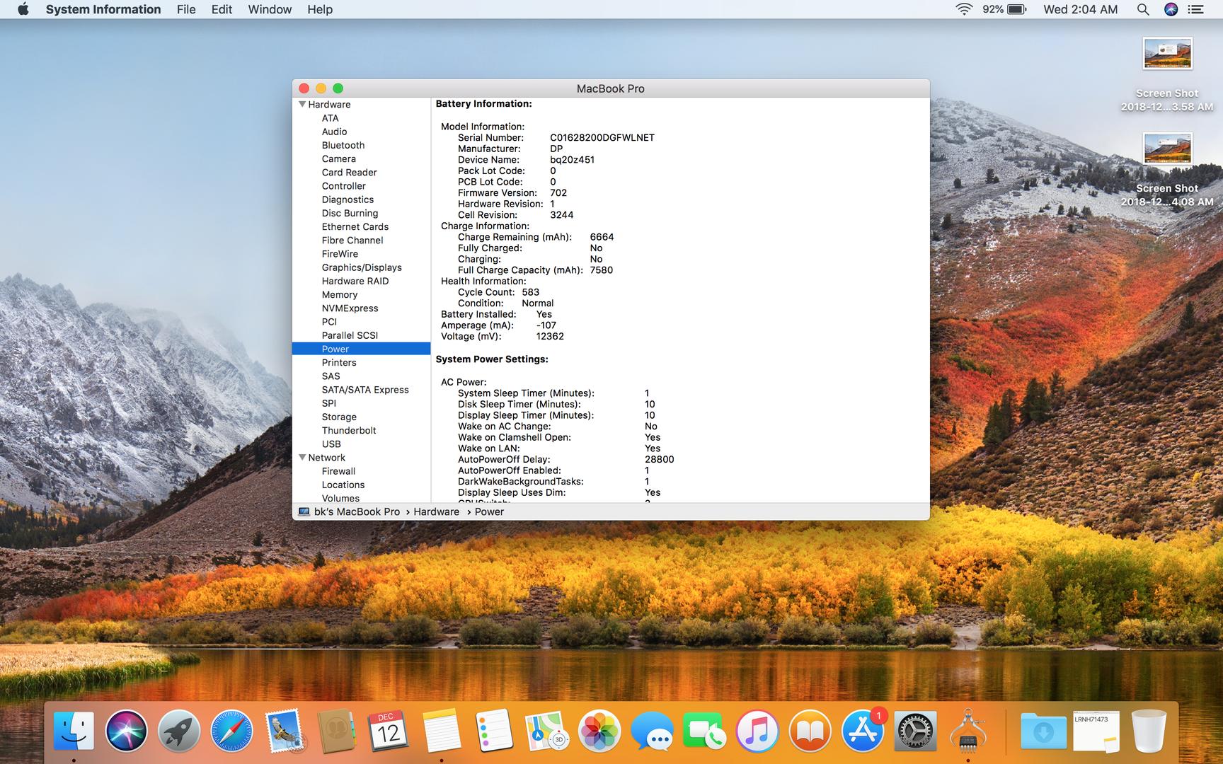Viewport: 1223px width, 764px height.
Task: Open the File menu
Action: point(186,9)
